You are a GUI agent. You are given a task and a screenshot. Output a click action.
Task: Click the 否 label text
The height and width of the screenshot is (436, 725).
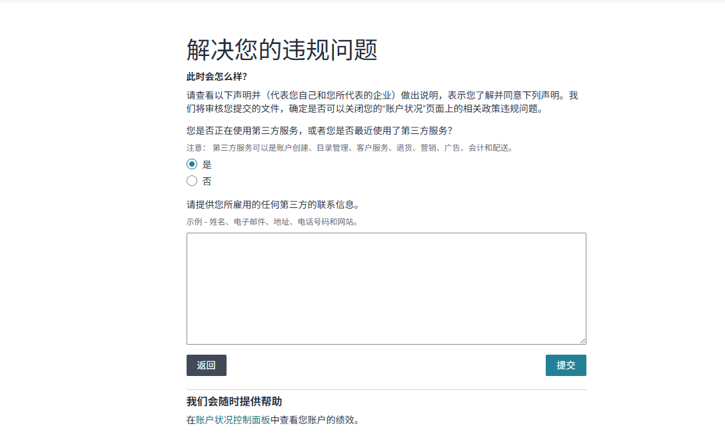pyautogui.click(x=207, y=181)
